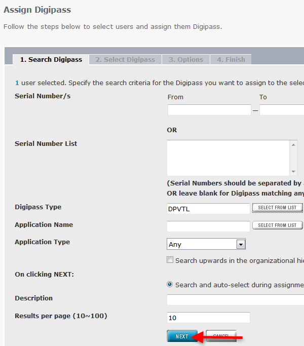Click the Serial Number List scroll up arrow
304x346 pixels.
coord(293,145)
